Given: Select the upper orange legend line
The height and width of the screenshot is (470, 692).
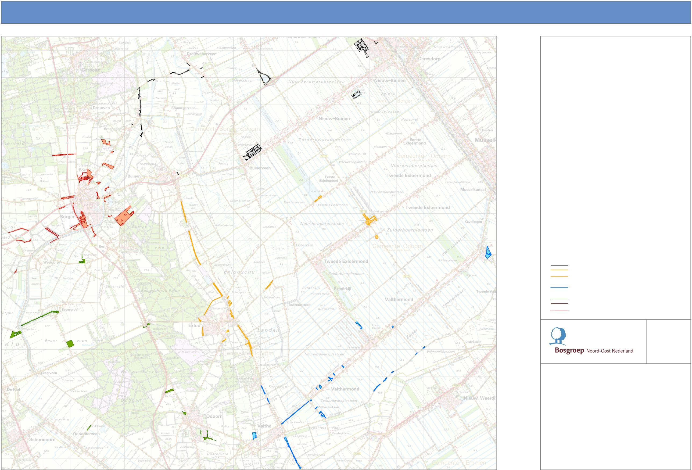Looking at the screenshot, I should click(559, 270).
